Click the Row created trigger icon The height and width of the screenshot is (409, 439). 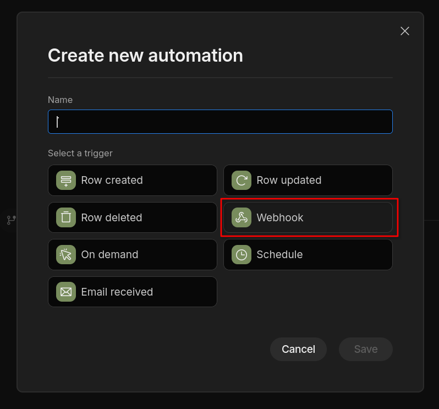click(66, 180)
